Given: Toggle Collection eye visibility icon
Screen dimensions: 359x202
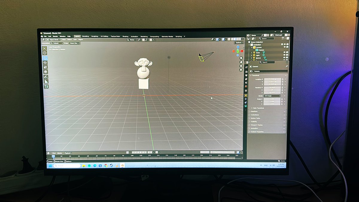Looking at the screenshot, I should pos(285,44).
